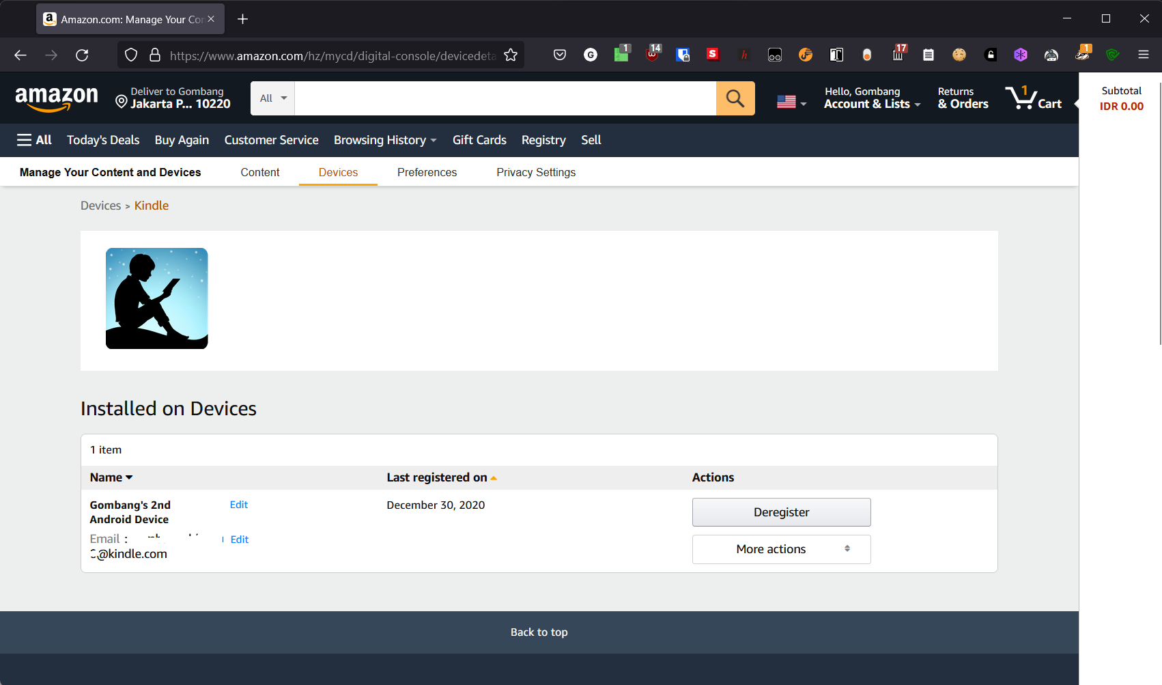The height and width of the screenshot is (685, 1162).
Task: Open the Firefox hamburger application menu
Action: (1144, 55)
